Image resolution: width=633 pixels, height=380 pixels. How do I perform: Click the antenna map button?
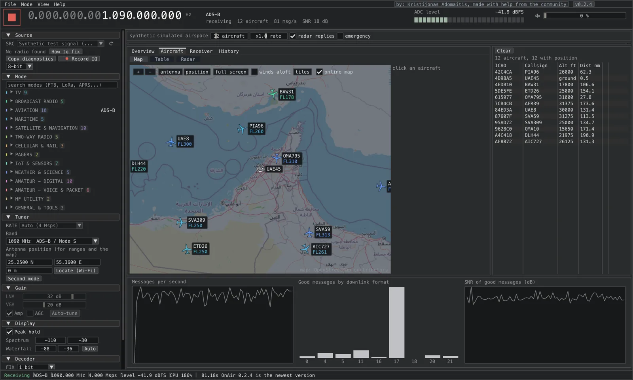pos(170,72)
